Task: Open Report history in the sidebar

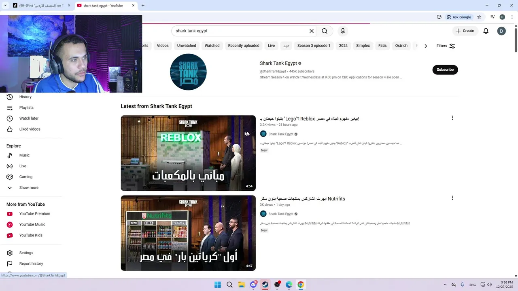Action: 32,264
